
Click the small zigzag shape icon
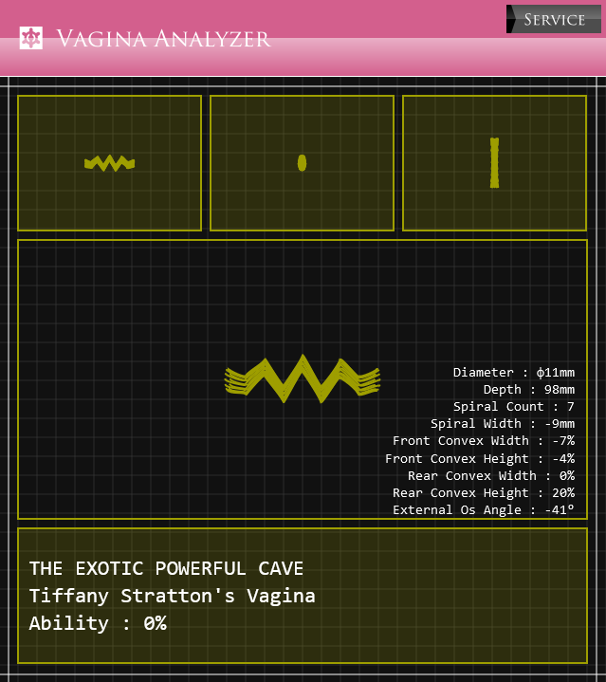click(109, 163)
